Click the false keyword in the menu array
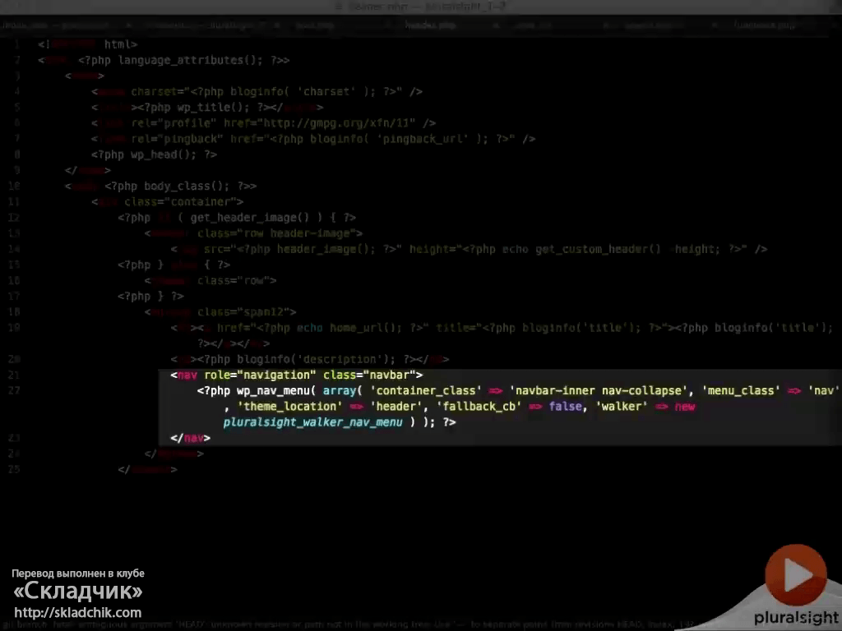 tap(565, 407)
